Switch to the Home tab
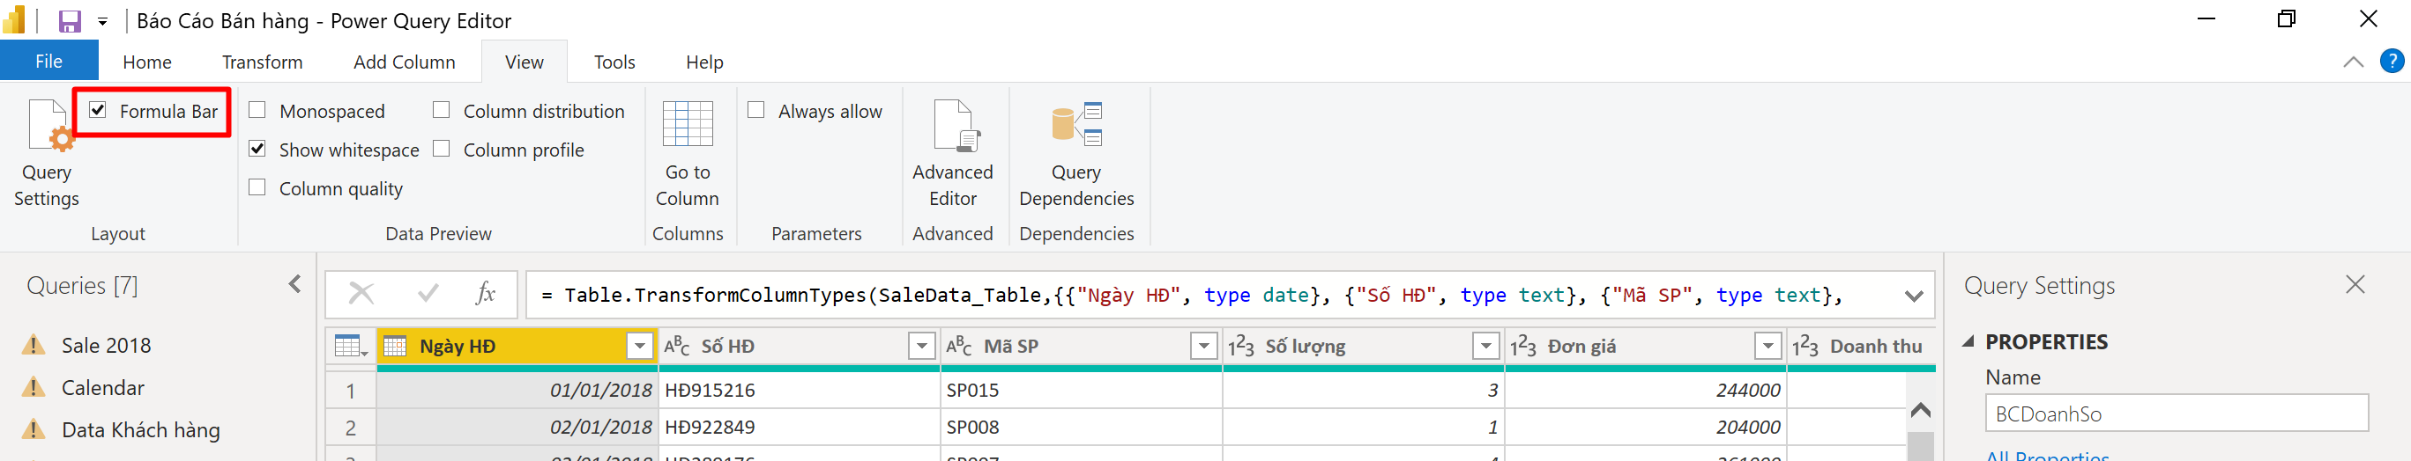This screenshot has height=461, width=2411. (147, 62)
